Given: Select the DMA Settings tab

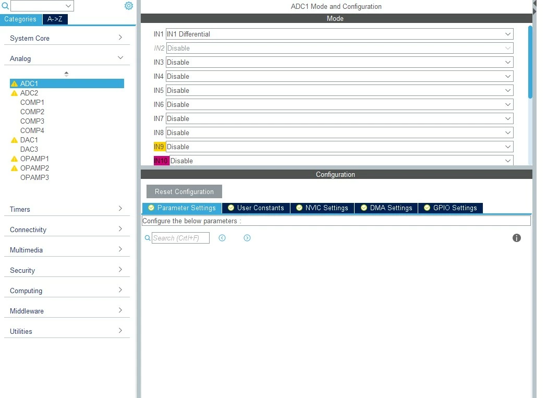Looking at the screenshot, I should click(386, 208).
